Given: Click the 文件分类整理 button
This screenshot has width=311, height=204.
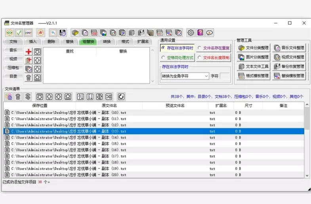Looking at the screenshot, I should tap(253, 48).
